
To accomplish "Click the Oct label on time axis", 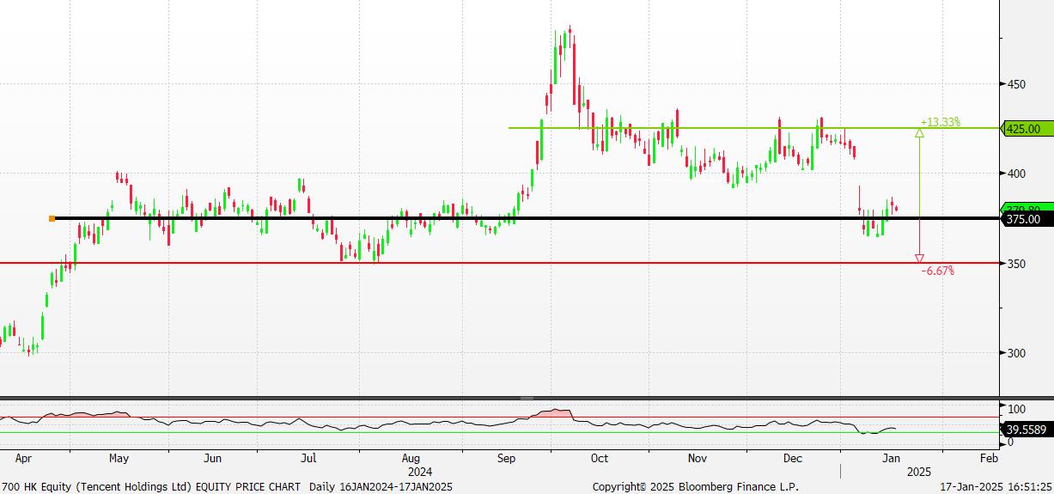I will pos(600,459).
